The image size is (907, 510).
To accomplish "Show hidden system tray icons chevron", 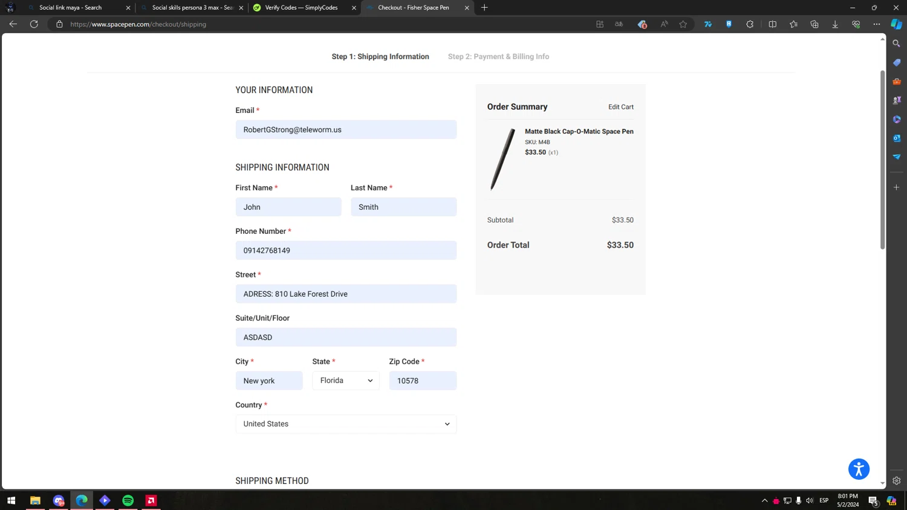I will click(764, 500).
